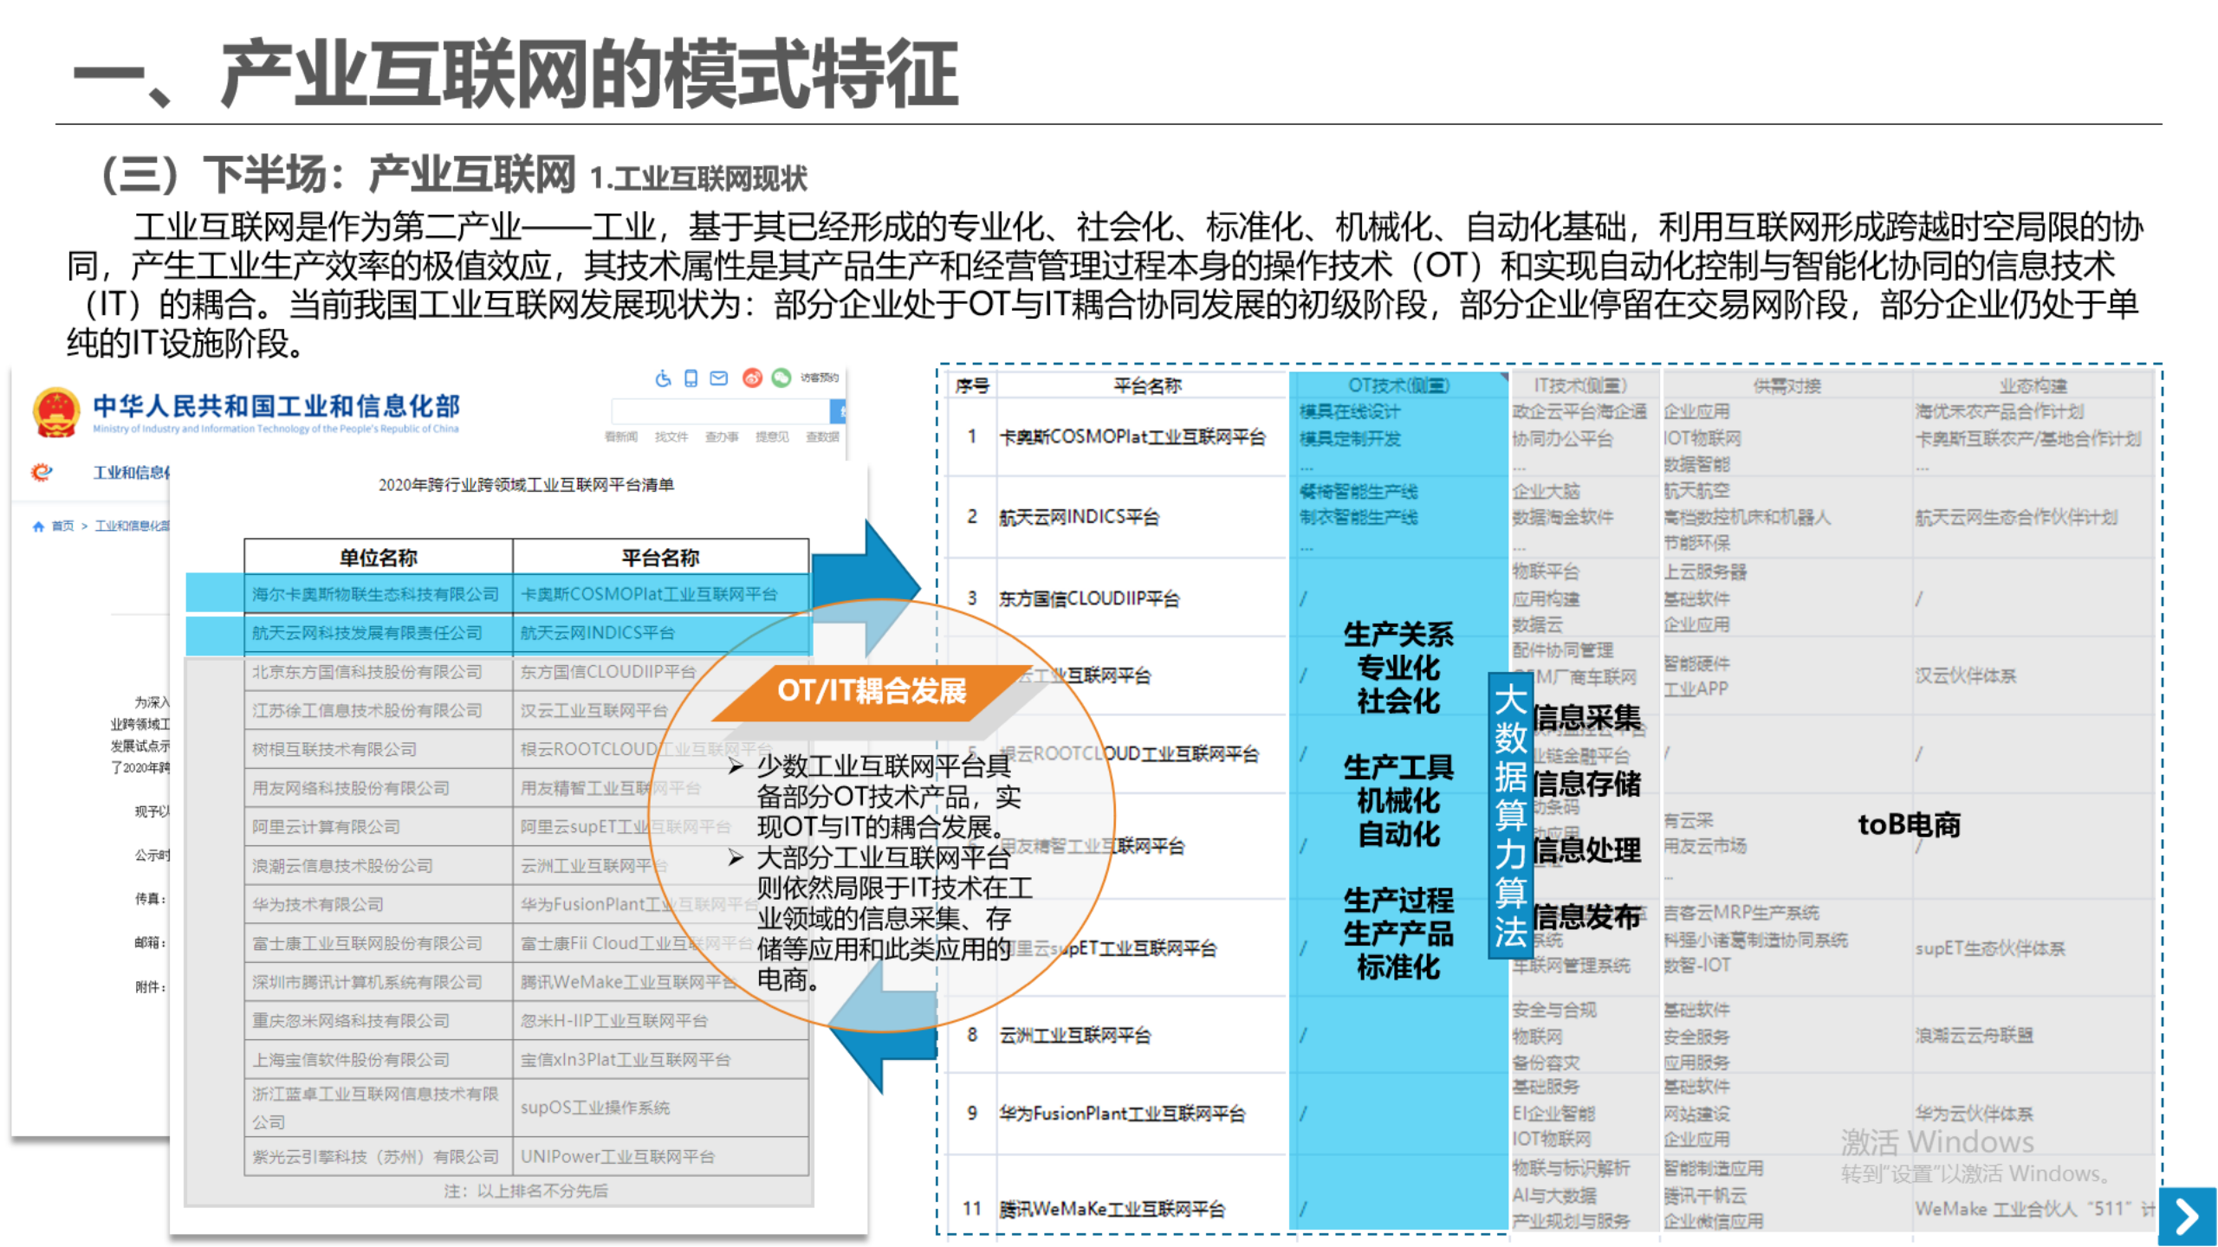This screenshot has width=2218, height=1247.
Task: Select the 北京东方国信科技股份有限公司 cell
Action: point(379,672)
